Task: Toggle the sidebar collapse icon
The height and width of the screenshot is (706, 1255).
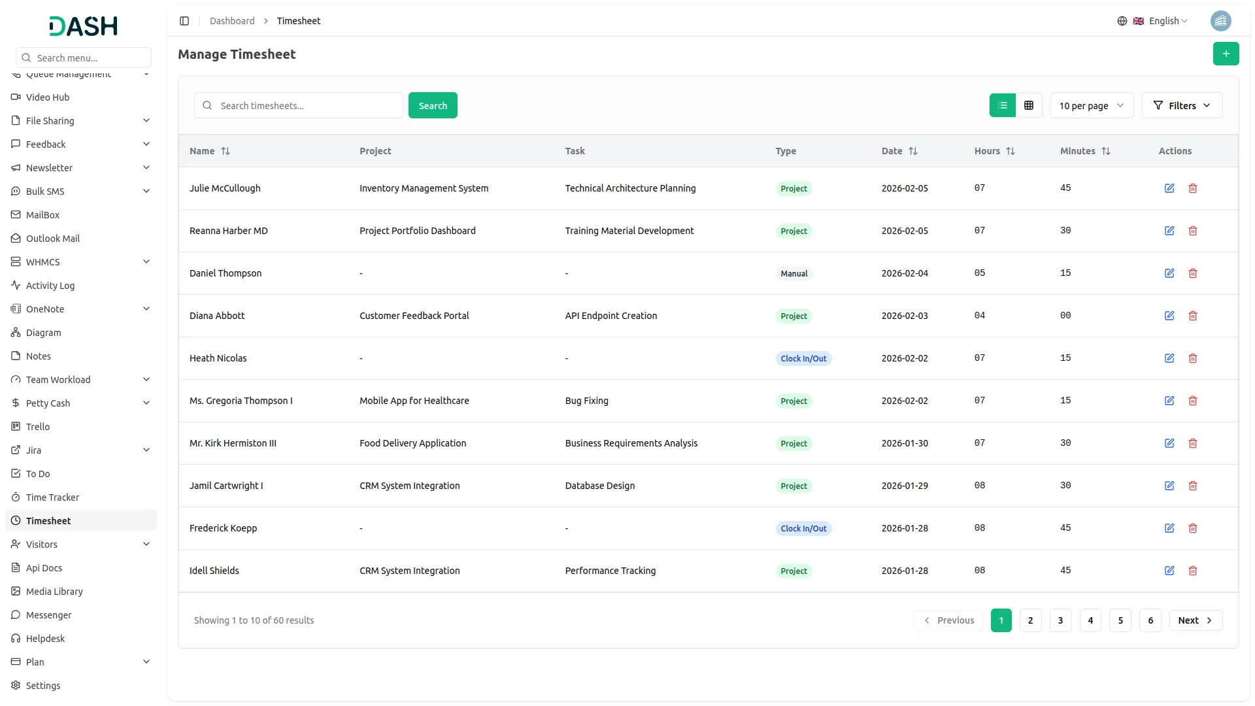Action: pyautogui.click(x=184, y=20)
